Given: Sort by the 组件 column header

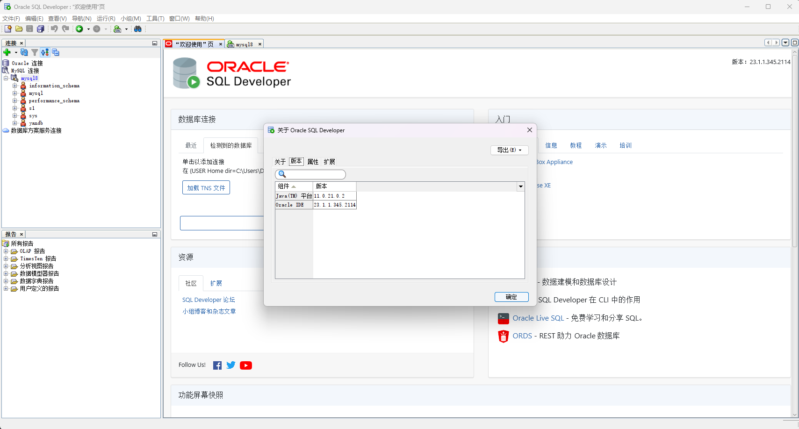Looking at the screenshot, I should pyautogui.click(x=294, y=186).
